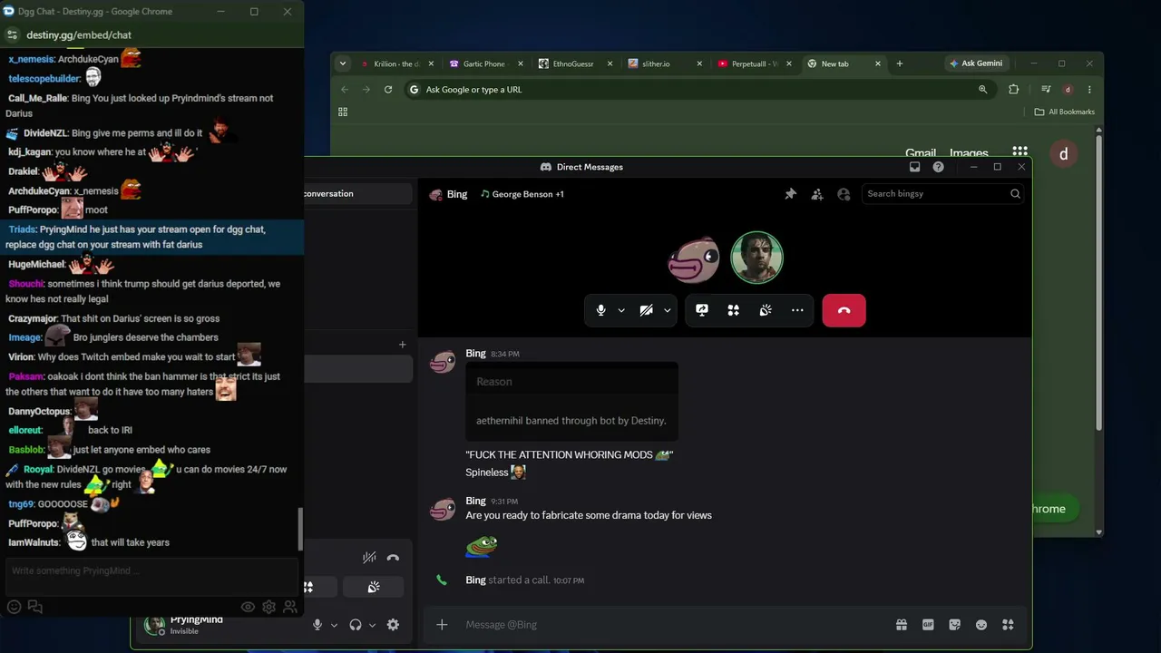The image size is (1161, 653).
Task: Create a new DM with plus icon
Action: point(403,345)
